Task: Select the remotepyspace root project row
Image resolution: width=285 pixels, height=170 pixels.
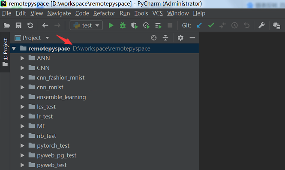Action: click(x=105, y=49)
